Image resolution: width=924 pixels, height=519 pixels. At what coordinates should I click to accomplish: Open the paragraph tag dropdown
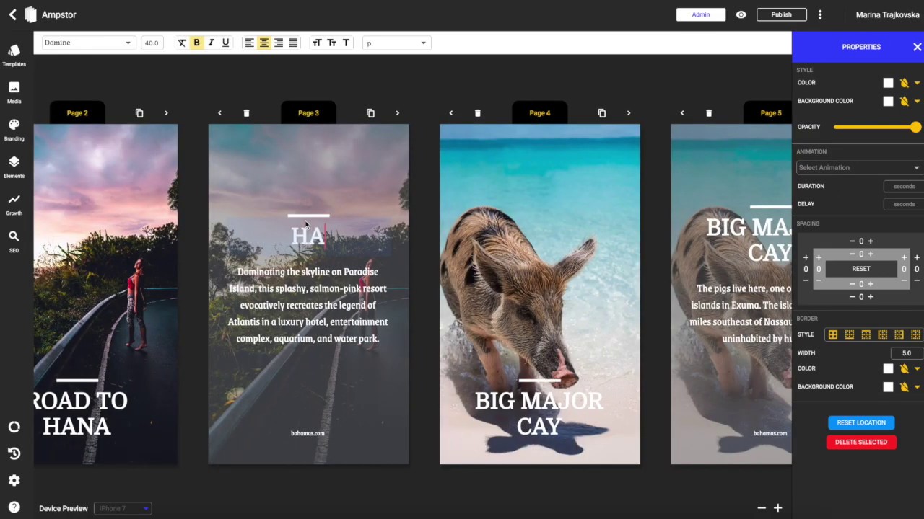[396, 43]
